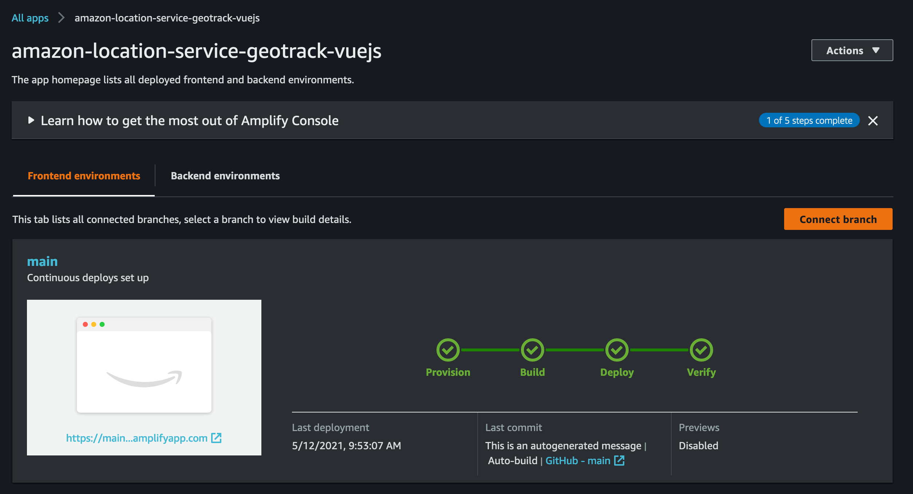913x494 pixels.
Task: Click the Provision step checkmark icon
Action: (x=448, y=350)
